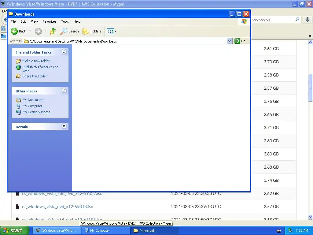Go to My Network Places
Viewport: 313px width, 235px height.
pos(36,112)
